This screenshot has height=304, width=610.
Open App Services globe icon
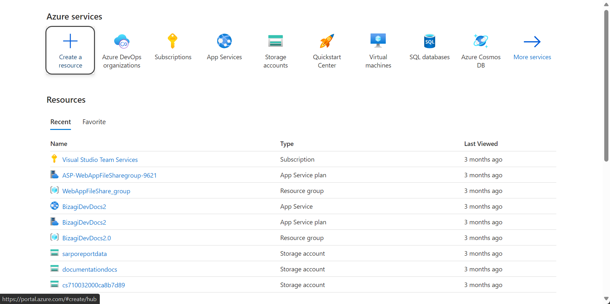(224, 41)
